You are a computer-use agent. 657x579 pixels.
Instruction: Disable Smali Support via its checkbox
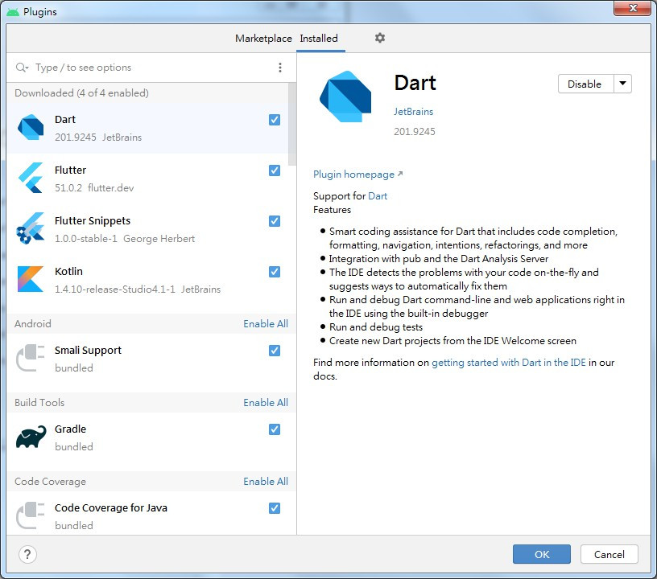coord(275,350)
